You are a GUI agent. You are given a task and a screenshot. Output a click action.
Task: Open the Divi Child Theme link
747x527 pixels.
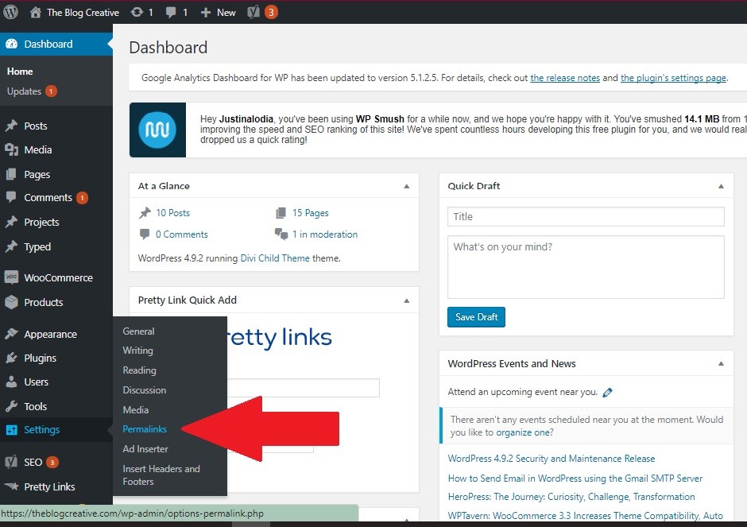[275, 258]
